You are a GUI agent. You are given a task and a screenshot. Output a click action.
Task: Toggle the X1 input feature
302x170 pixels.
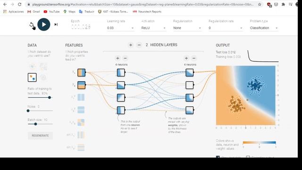coord(82,73)
